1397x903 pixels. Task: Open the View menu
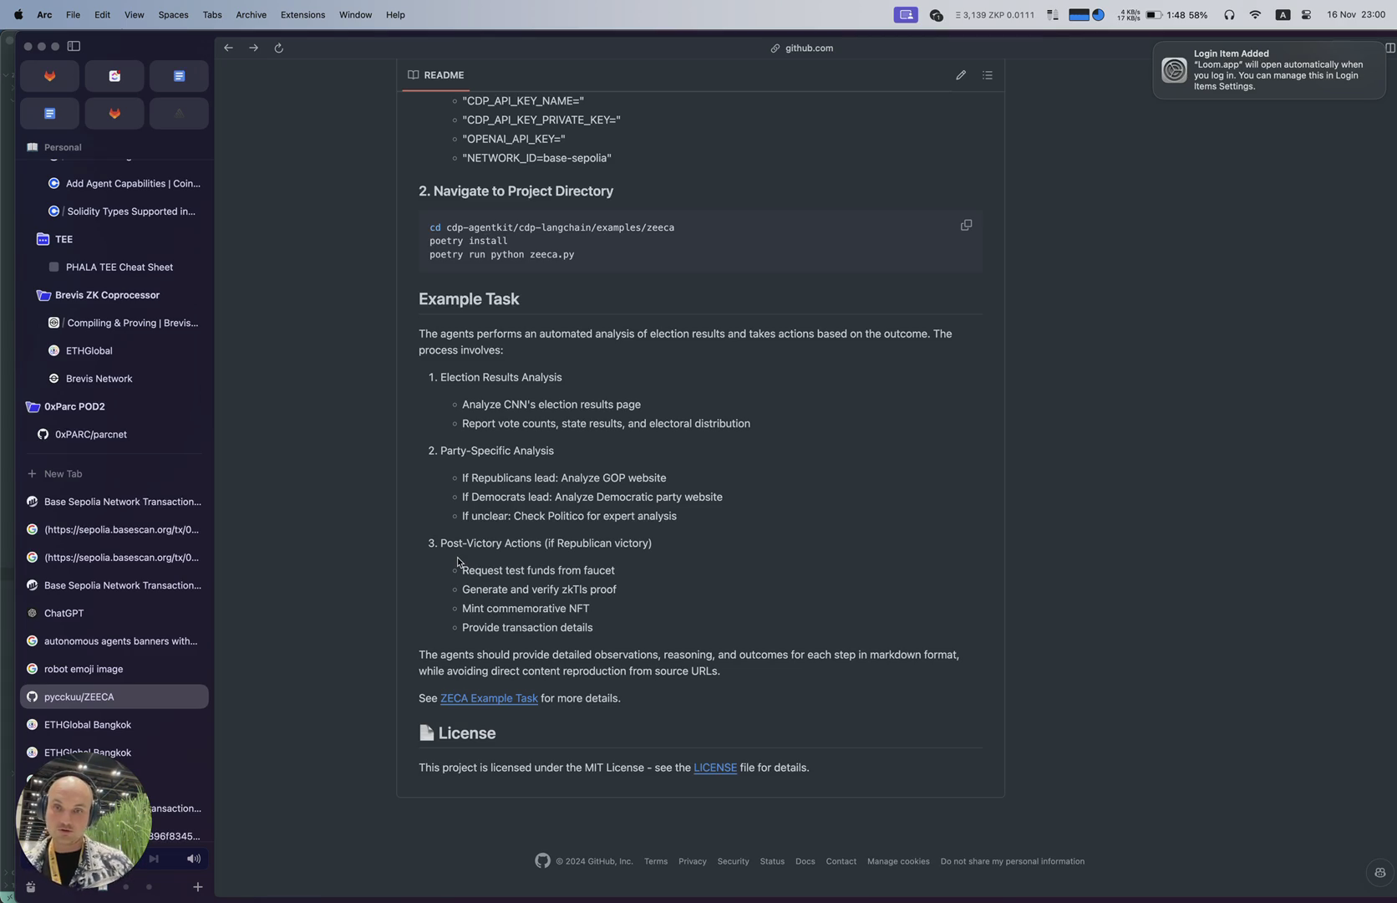134,14
